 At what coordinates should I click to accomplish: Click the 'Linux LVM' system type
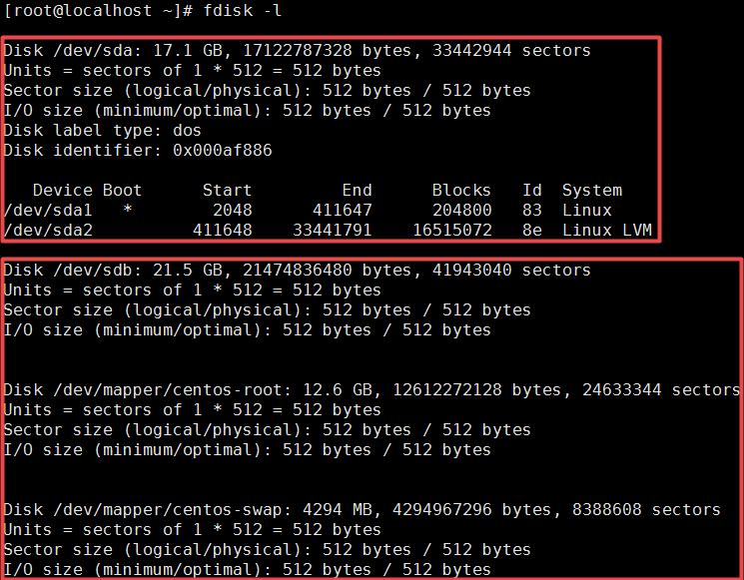(x=607, y=230)
